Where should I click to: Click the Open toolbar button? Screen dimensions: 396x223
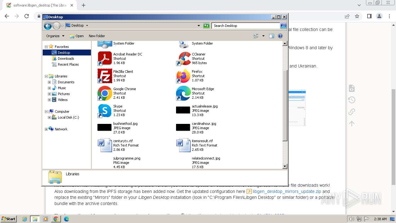point(77,36)
